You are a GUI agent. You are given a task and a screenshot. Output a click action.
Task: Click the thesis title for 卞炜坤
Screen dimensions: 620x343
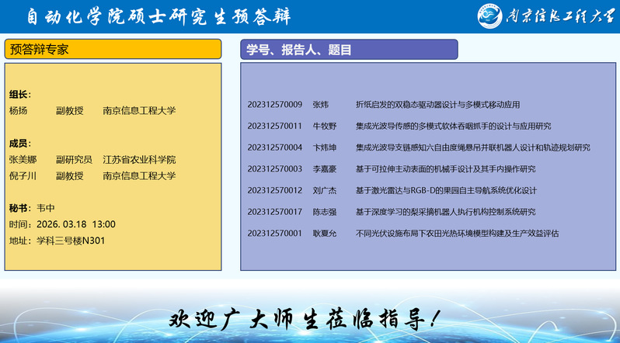472,147
